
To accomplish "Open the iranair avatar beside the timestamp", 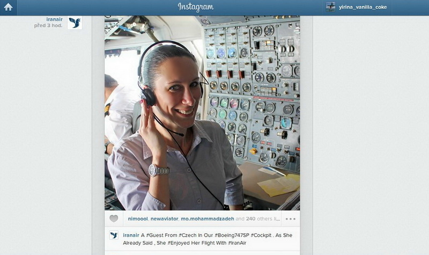I will [75, 23].
